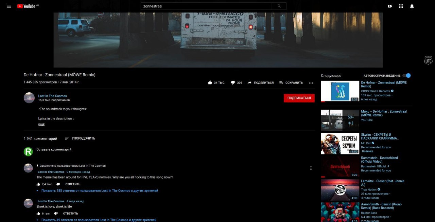Dislike the pinned 'FIVE YEARS' comment

pyautogui.click(x=58, y=184)
